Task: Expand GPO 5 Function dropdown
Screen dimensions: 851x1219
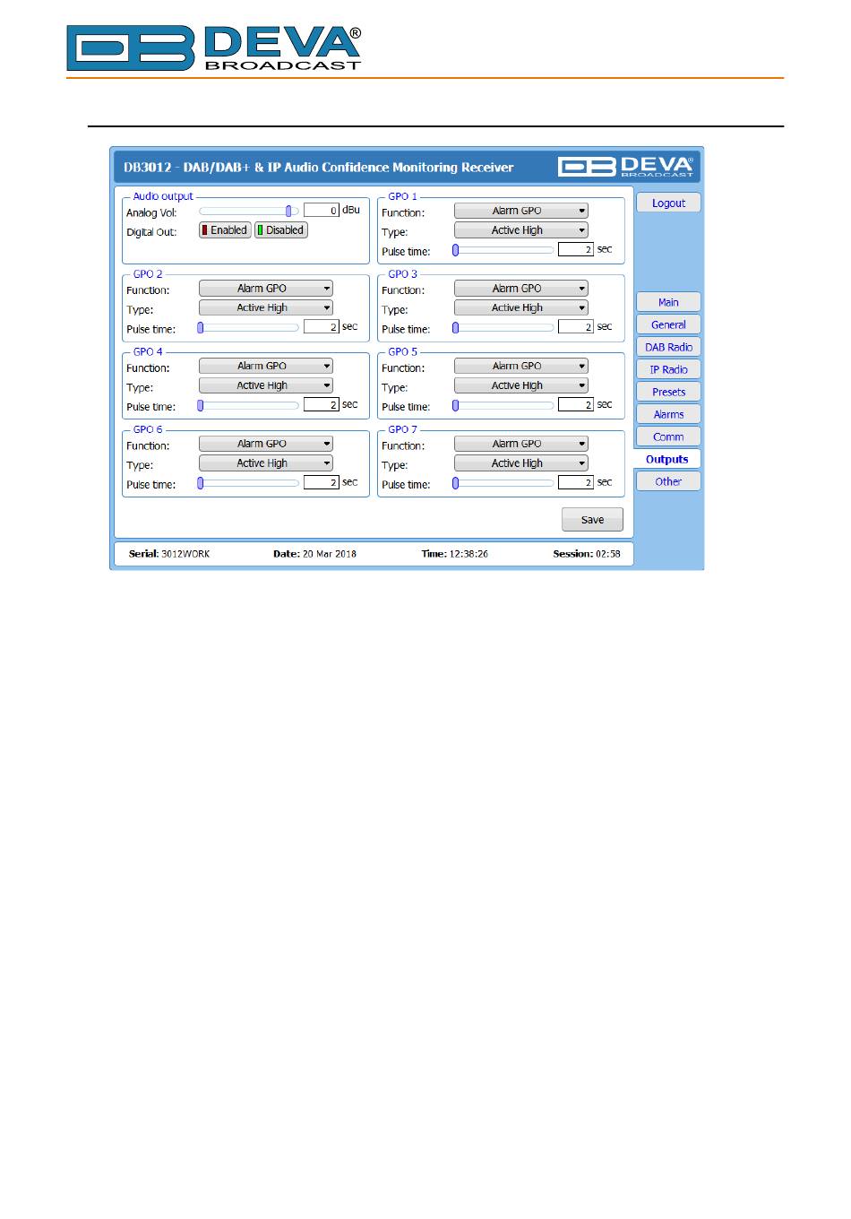Action: click(520, 366)
